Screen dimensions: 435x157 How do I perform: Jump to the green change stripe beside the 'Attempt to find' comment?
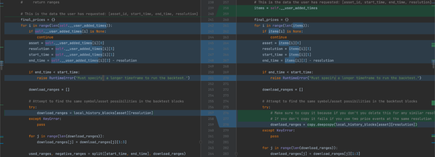[433, 103]
